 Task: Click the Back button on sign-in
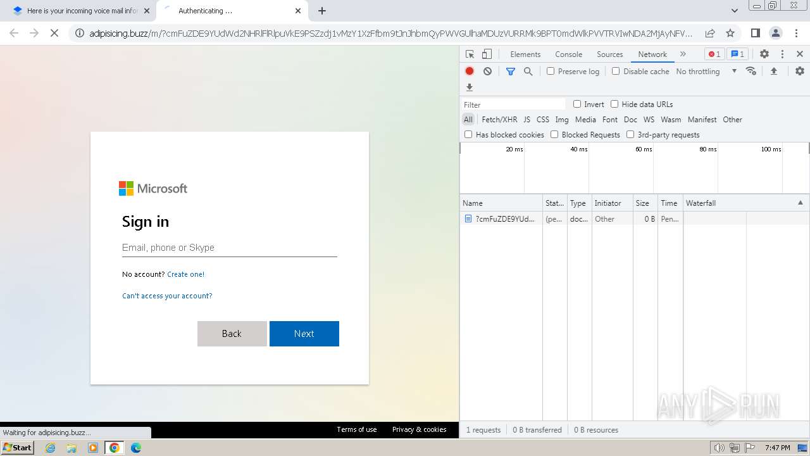coord(232,334)
